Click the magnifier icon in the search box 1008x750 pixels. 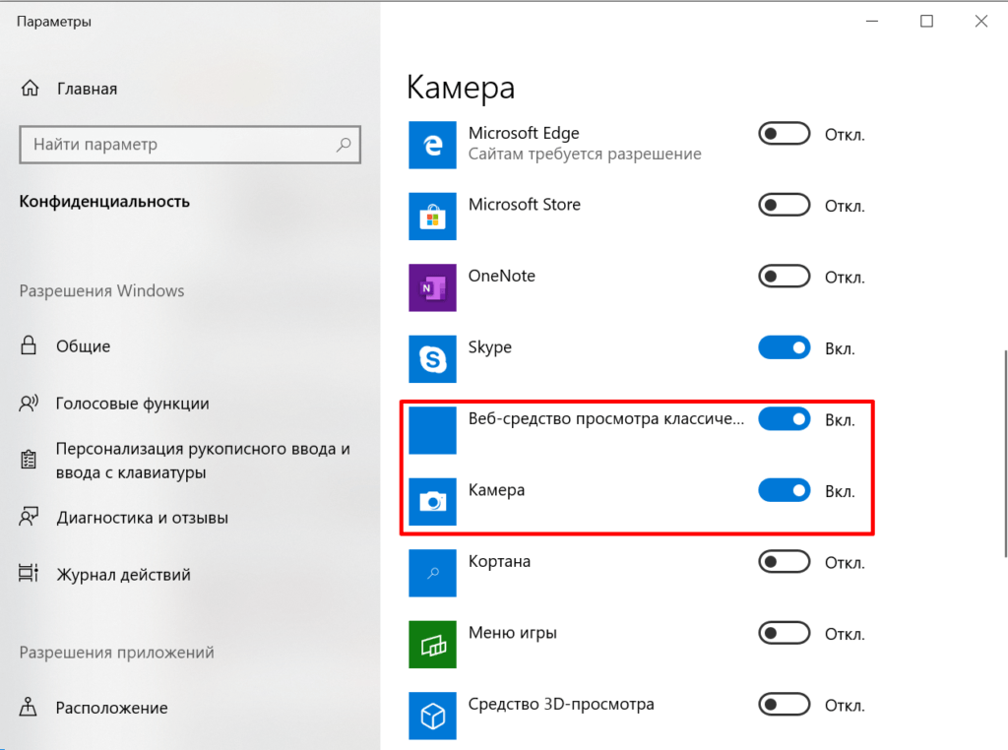point(344,145)
